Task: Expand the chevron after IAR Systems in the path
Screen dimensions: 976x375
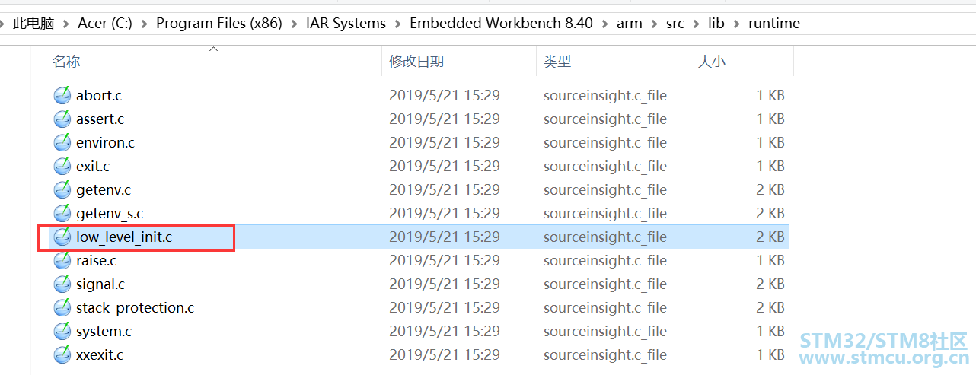Action: click(x=397, y=24)
